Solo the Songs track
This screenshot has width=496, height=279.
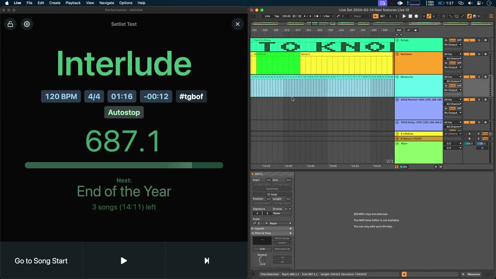coord(479,40)
